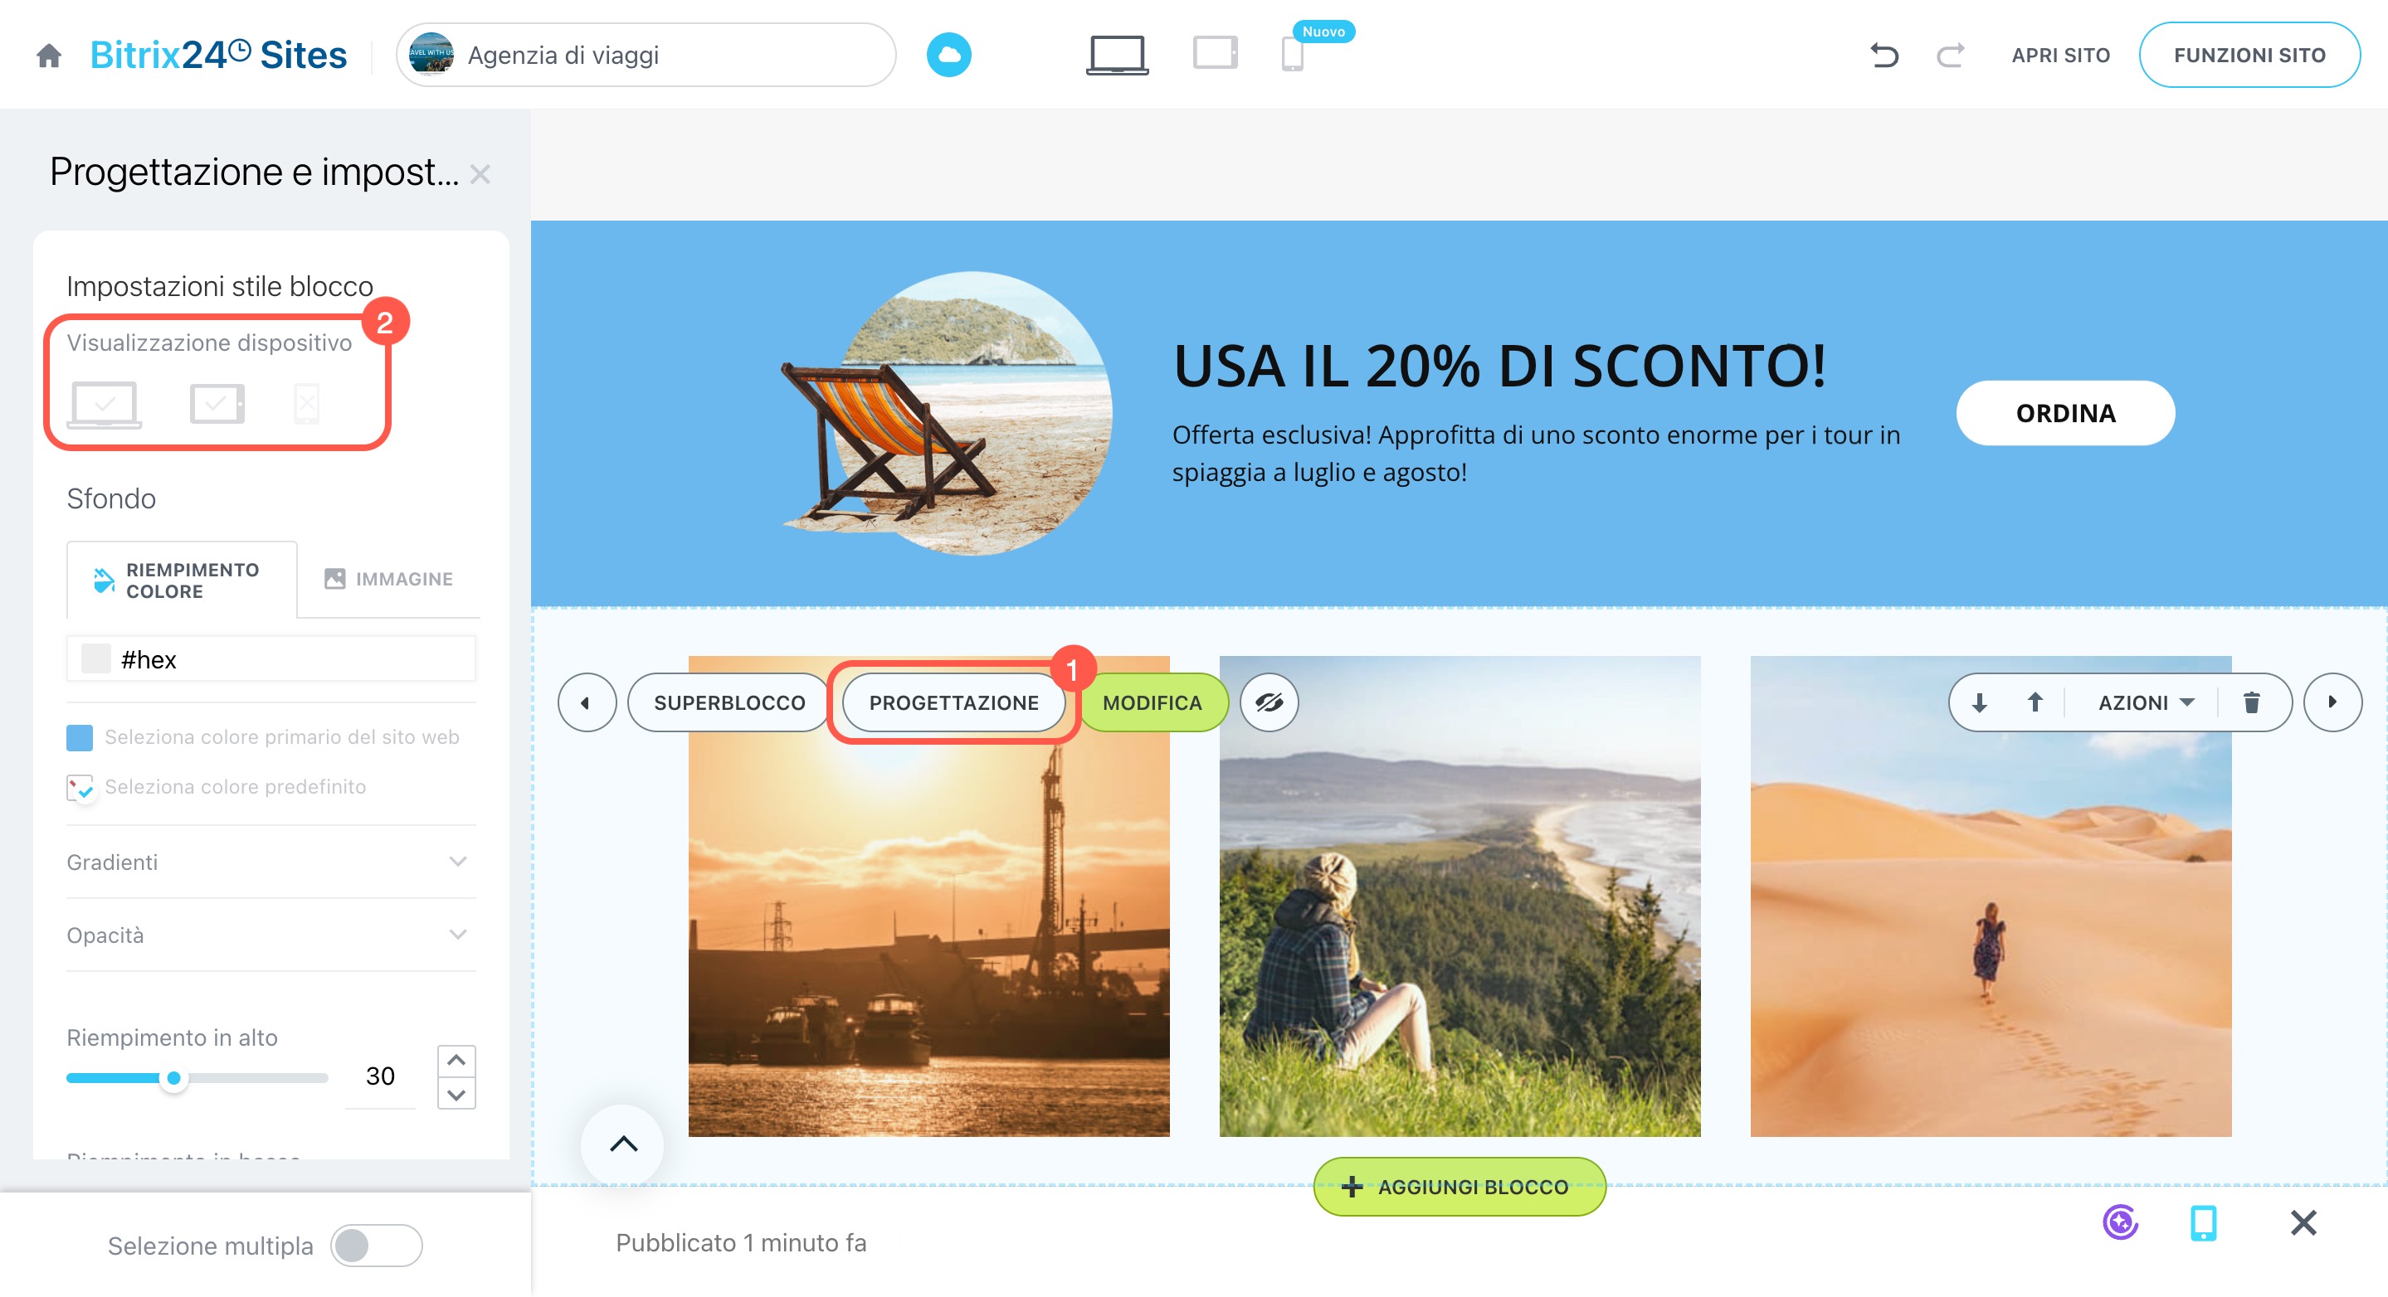
Task: Move block down with arrow icon
Action: click(1979, 702)
